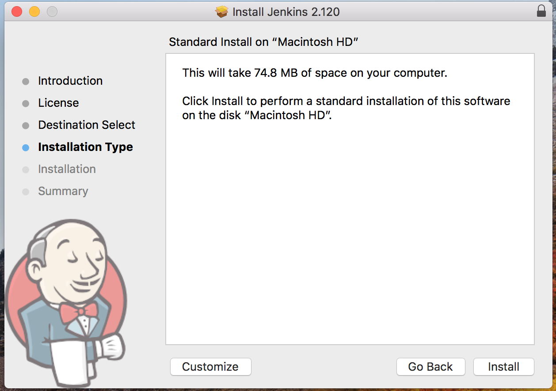This screenshot has width=556, height=391.
Task: Open the Customize options
Action: (x=210, y=367)
